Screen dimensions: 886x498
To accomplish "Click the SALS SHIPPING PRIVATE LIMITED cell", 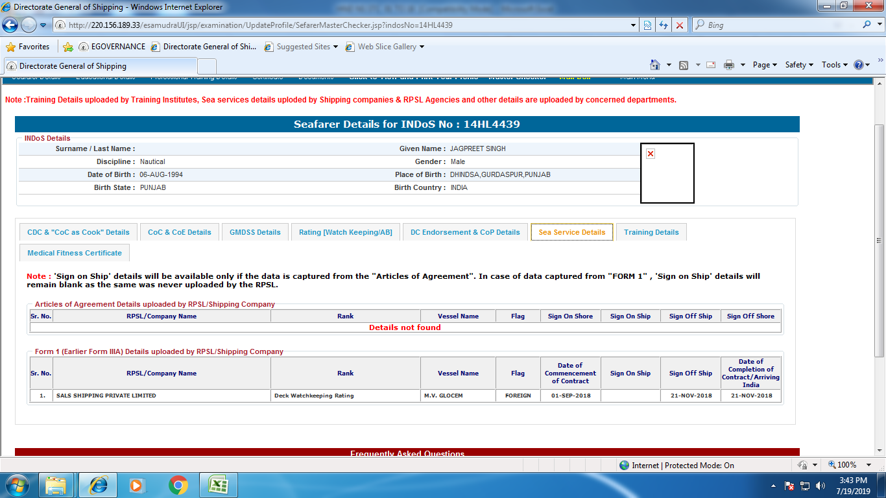I will [162, 396].
